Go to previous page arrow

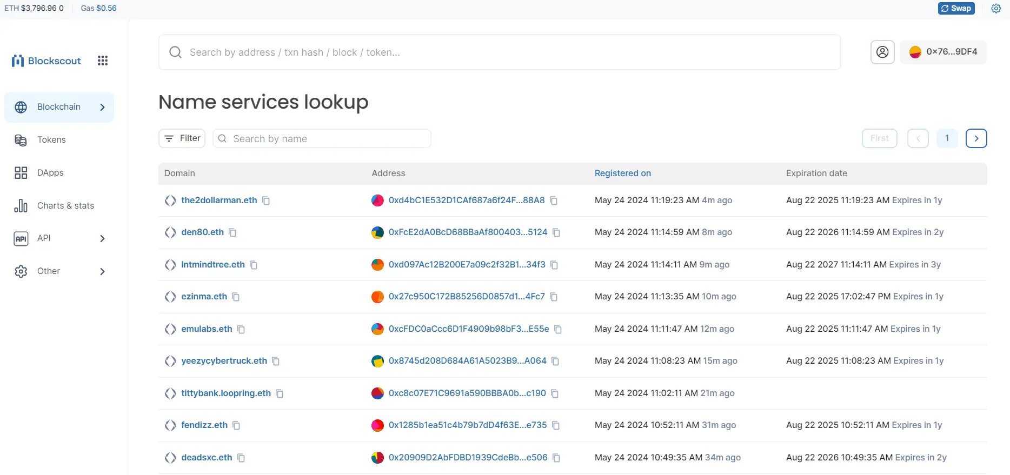click(x=918, y=138)
